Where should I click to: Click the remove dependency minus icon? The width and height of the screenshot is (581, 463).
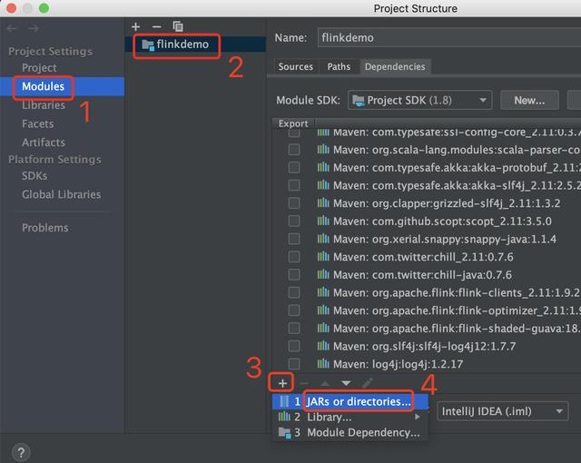tap(304, 383)
